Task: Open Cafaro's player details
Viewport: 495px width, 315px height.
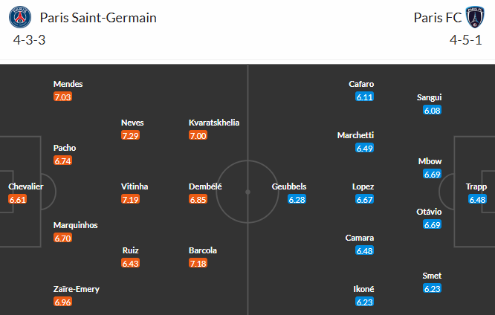Action: 362,84
